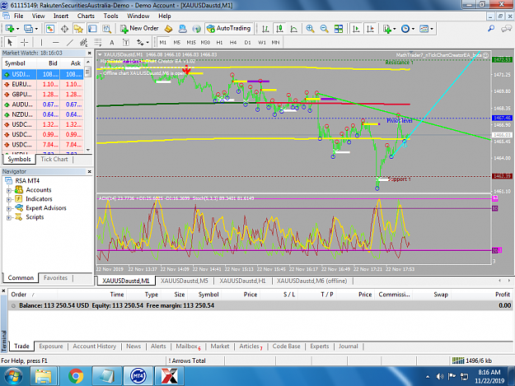Select the Equidistant Channel tool
This screenshot has width=515, height=386.
[x=84, y=42]
